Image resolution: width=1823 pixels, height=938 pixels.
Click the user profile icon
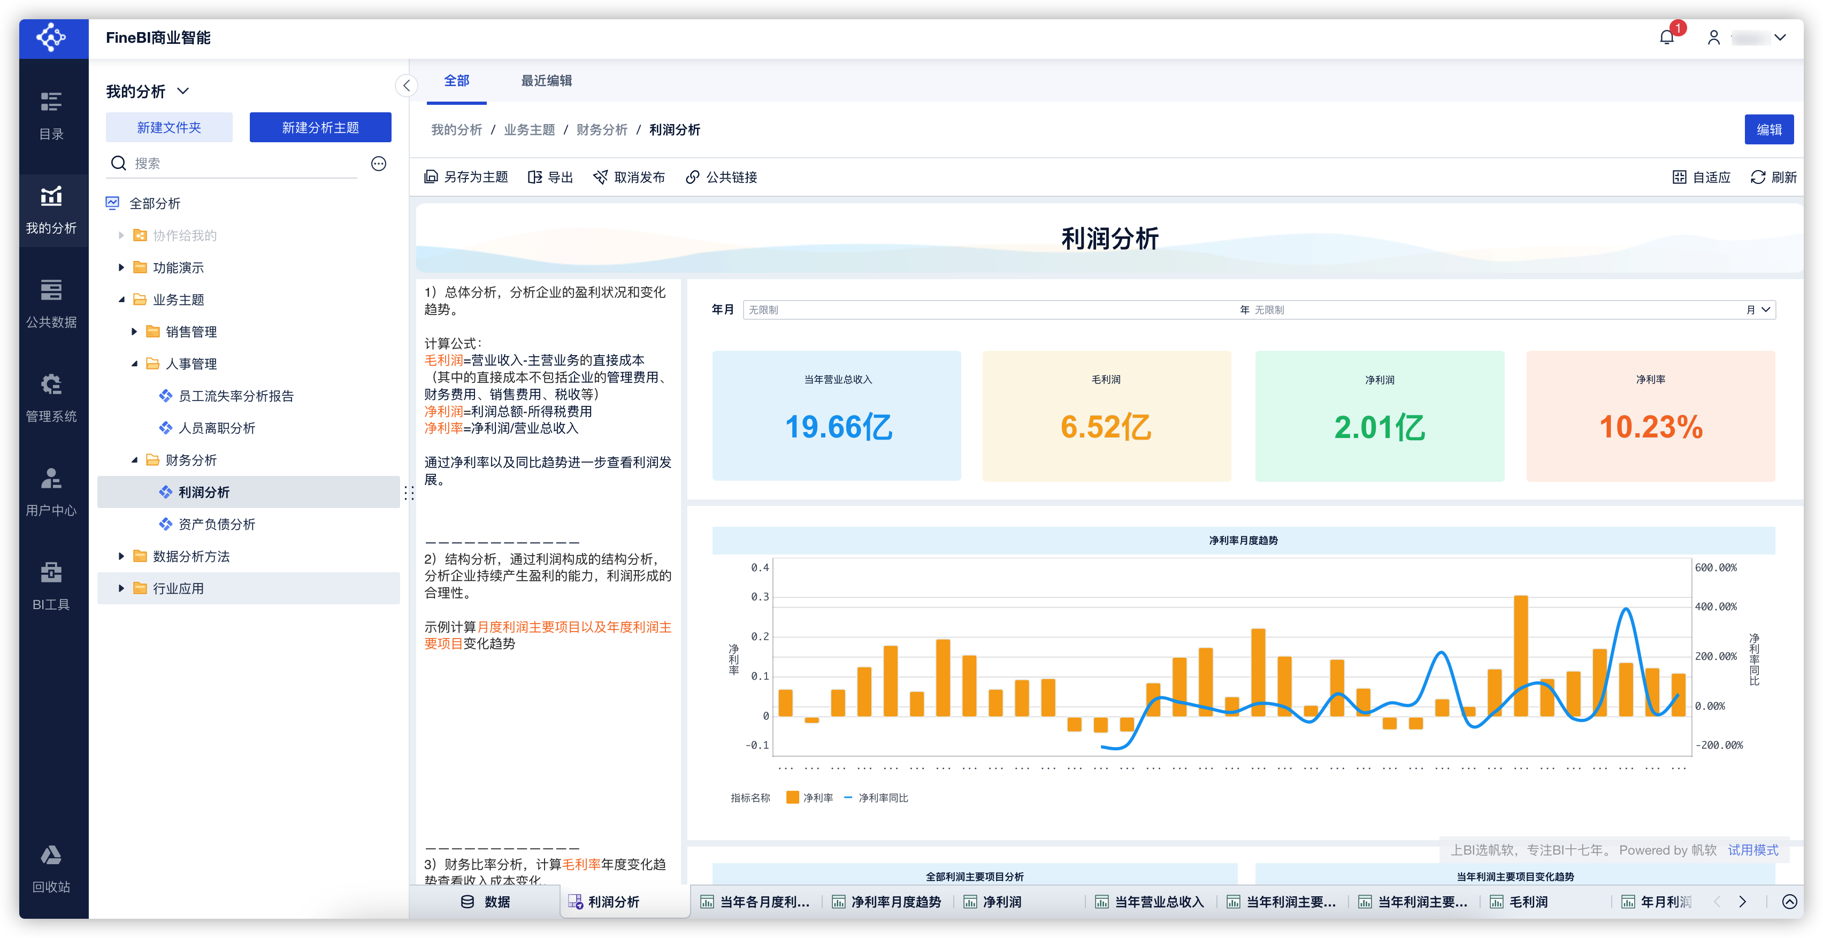point(1713,37)
